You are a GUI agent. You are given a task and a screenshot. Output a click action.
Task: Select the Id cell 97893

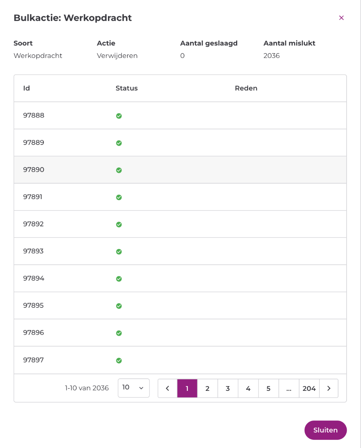click(x=34, y=251)
